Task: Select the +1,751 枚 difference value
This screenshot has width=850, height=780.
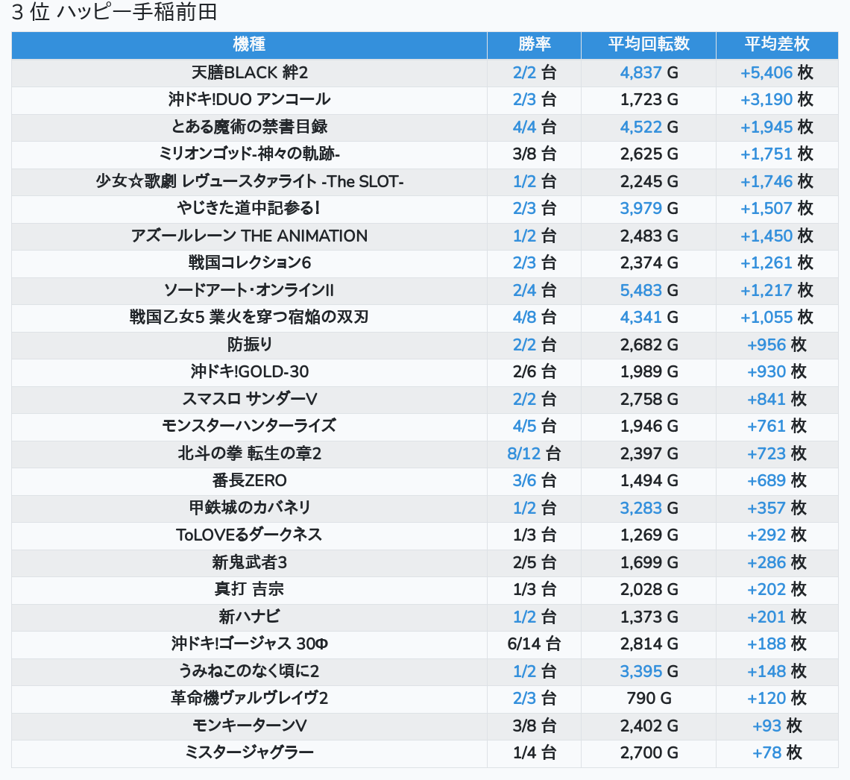Action: (x=777, y=154)
